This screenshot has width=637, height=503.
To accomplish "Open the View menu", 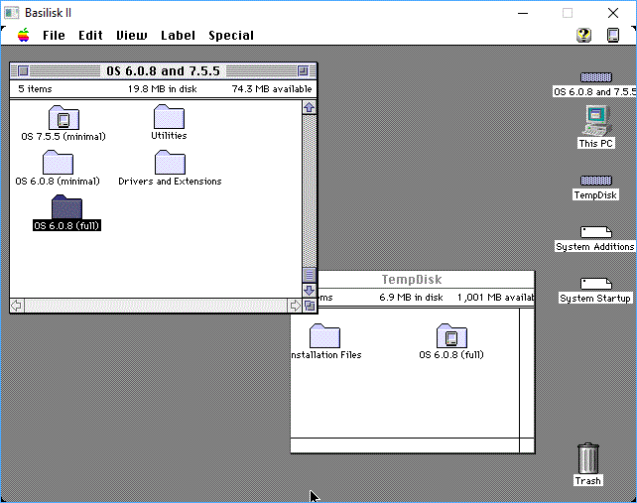I will click(x=132, y=36).
